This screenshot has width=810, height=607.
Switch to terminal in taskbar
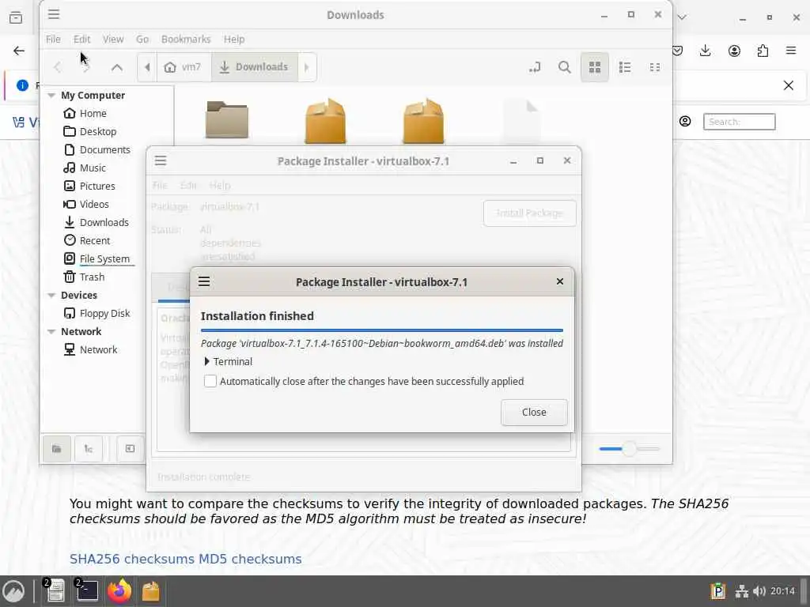coord(87,591)
